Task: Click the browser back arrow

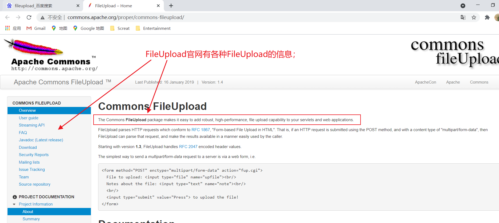Action: 7,17
